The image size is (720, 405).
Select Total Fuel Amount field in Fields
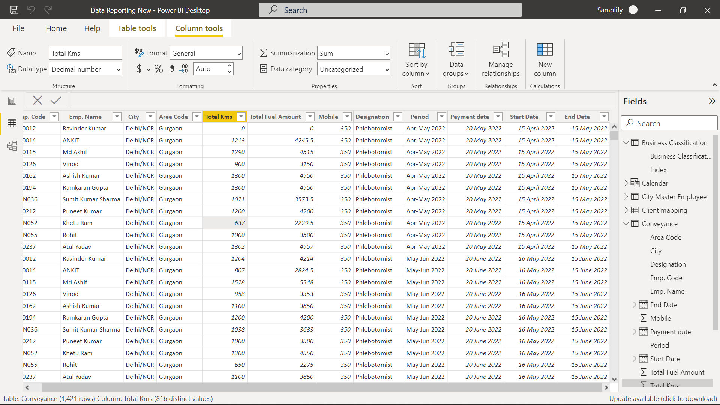pyautogui.click(x=677, y=372)
